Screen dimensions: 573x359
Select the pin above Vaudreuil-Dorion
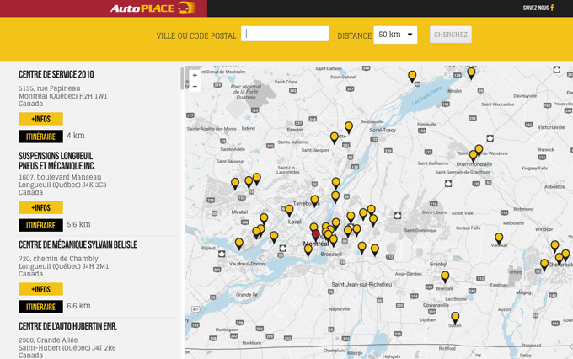coord(239,244)
